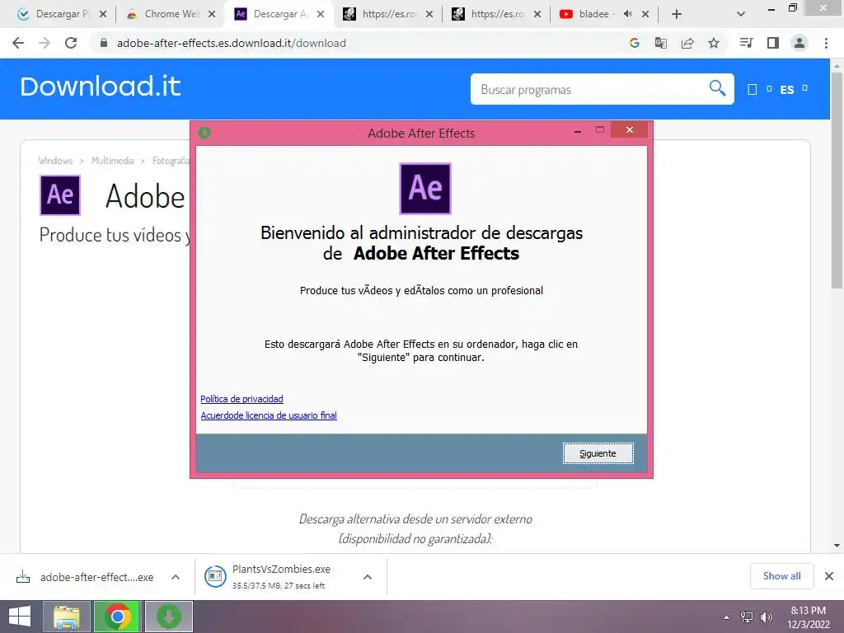
Task: Switch to Descargar Adobe tab
Action: click(x=279, y=14)
